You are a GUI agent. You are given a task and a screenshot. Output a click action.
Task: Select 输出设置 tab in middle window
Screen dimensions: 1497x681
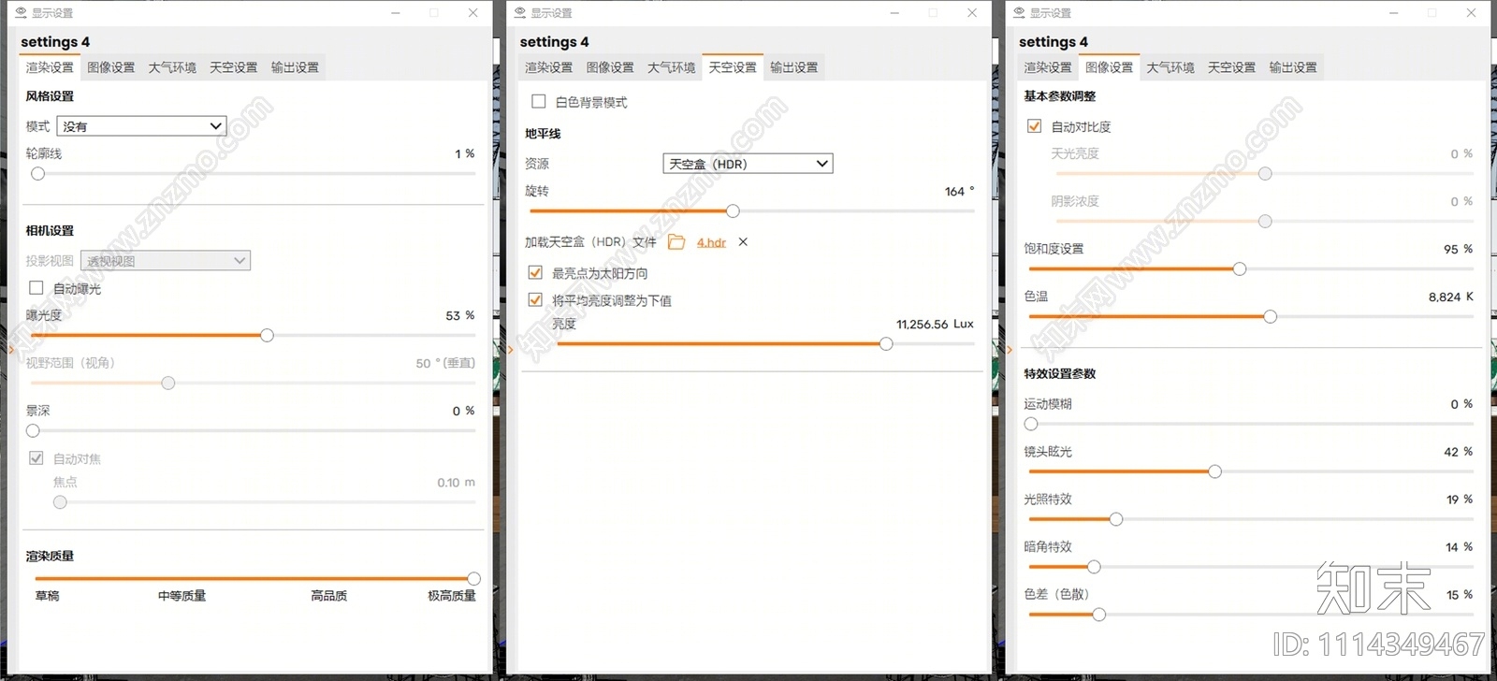pos(793,67)
